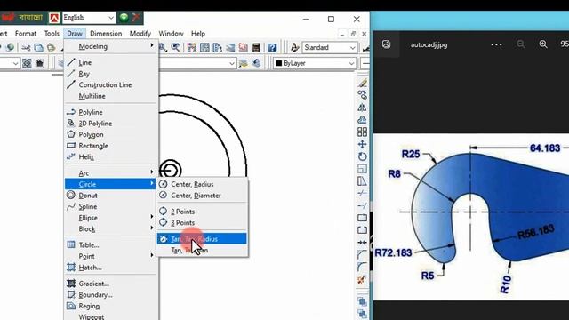This screenshot has height=320, width=569.
Task: Open the layer list dropdown
Action: (x=197, y=63)
